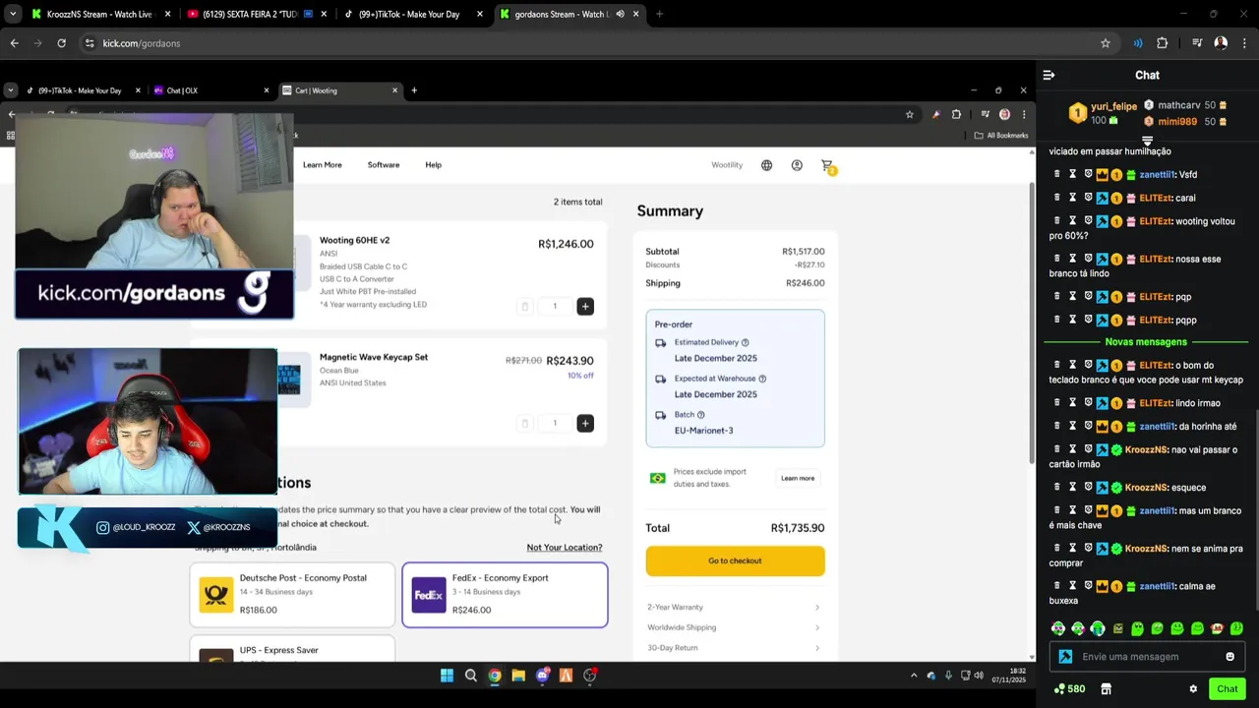The height and width of the screenshot is (708, 1259).
Task: Delete zanettii1's "Vsfd" message with the trash icon
Action: pyautogui.click(x=1057, y=174)
